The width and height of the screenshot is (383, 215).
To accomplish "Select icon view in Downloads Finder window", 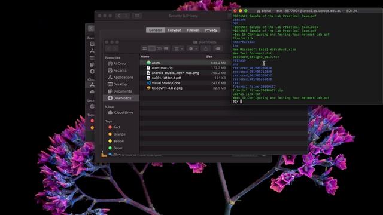I will (x=145, y=49).
